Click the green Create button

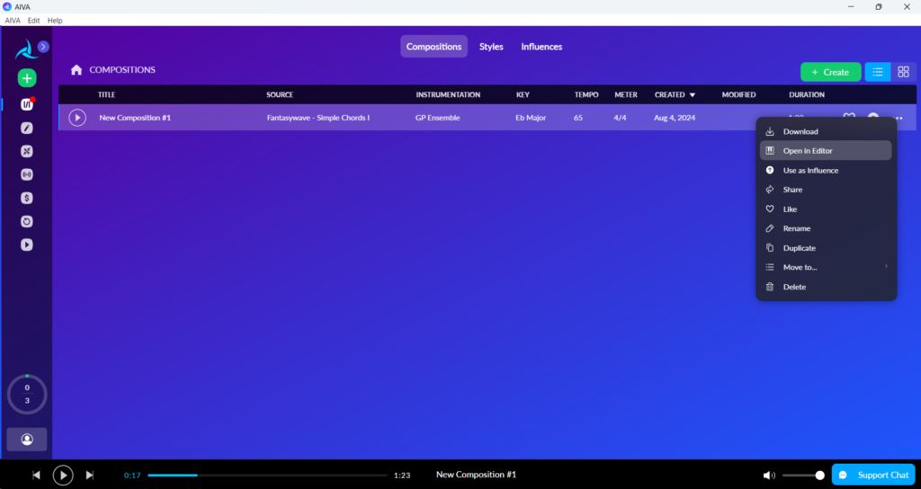830,72
